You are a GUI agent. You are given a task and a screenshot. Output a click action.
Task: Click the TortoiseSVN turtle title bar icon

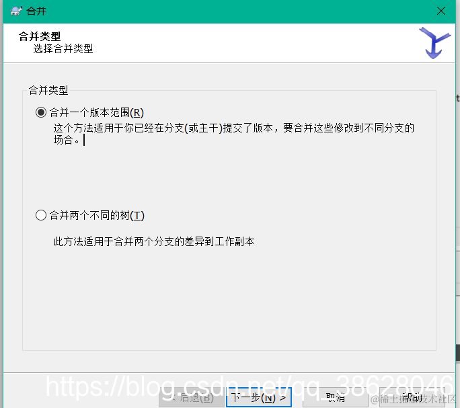pyautogui.click(x=16, y=11)
